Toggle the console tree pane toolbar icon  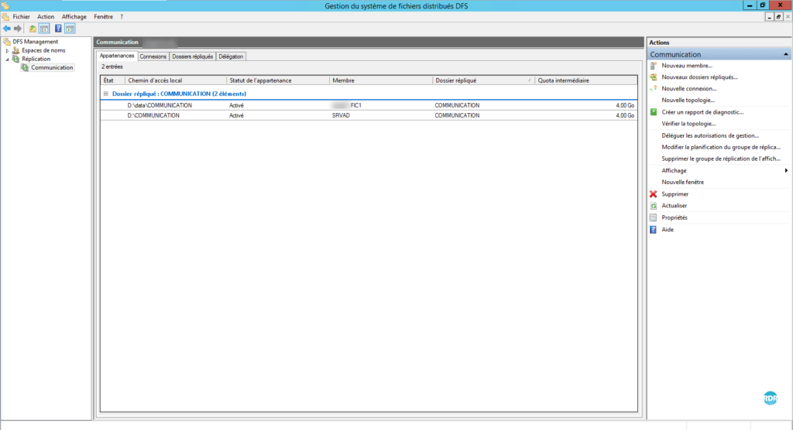[44, 29]
